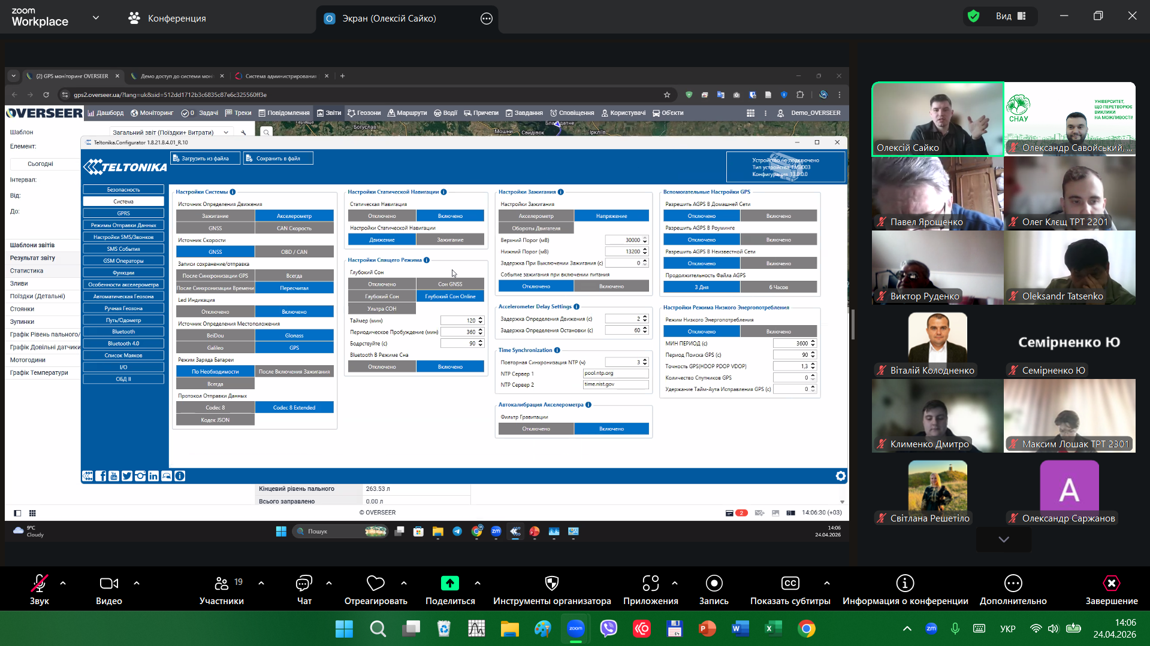
Task: Unmute microphone with the Звук icon
Action: pos(39,584)
